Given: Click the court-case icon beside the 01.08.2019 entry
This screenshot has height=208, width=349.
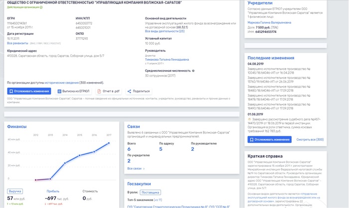Looking at the screenshot, I should tap(250, 120).
